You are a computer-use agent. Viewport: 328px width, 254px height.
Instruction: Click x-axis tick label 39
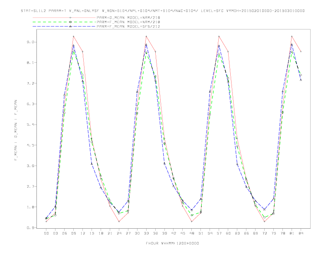[x=165, y=233]
